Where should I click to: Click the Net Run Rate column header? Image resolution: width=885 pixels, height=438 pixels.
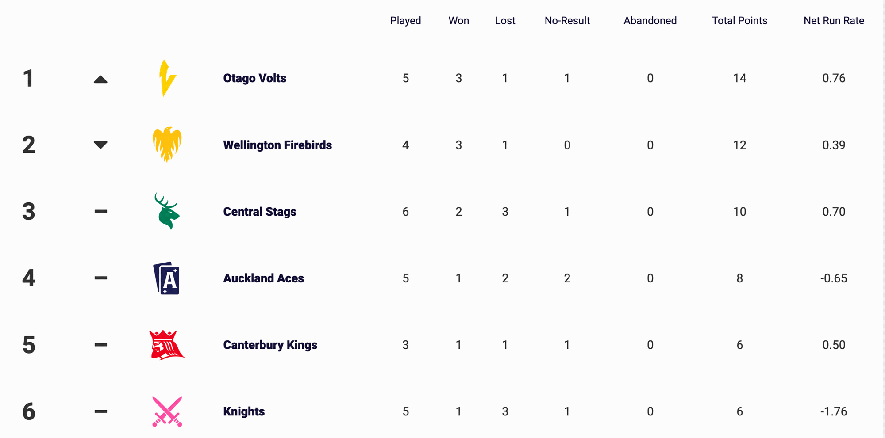[834, 21]
